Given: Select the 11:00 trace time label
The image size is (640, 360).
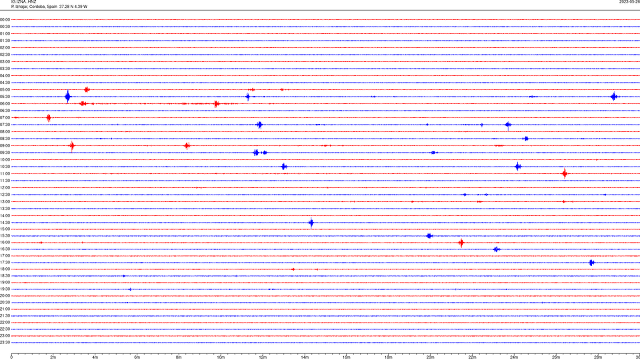Looking at the screenshot, I should coord(5,174).
